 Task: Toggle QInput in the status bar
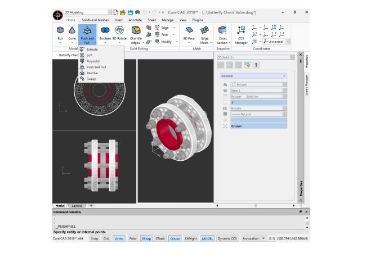tap(175, 238)
